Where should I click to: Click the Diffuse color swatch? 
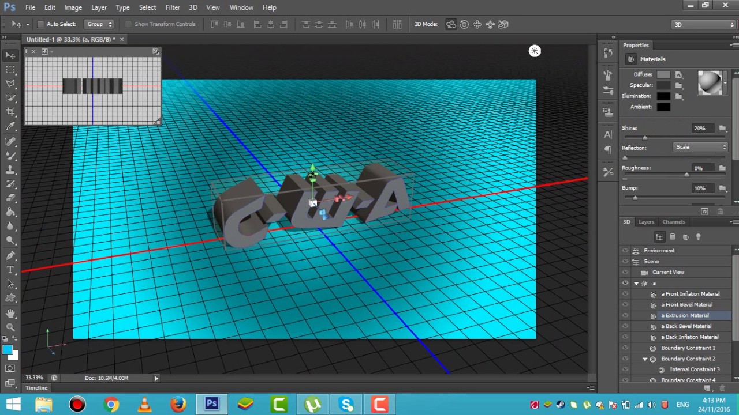click(x=663, y=74)
